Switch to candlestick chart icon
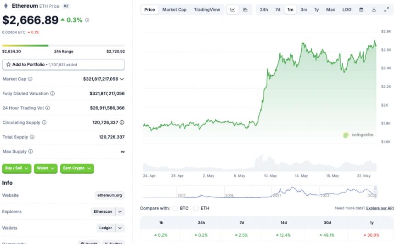Image resolution: width=395 pixels, height=244 pixels. (x=245, y=10)
